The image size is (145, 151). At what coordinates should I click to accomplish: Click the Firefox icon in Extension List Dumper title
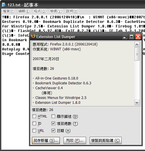pos(33,36)
